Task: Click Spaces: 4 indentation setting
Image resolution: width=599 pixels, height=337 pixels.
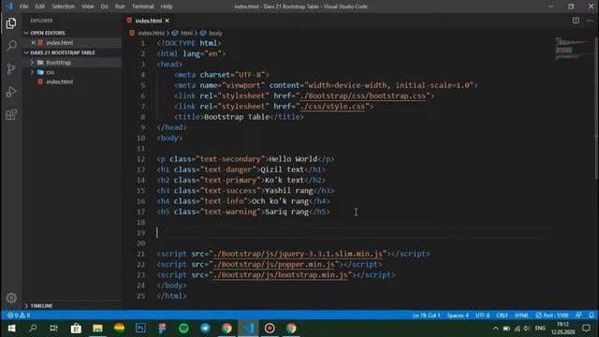Action: click(x=458, y=315)
